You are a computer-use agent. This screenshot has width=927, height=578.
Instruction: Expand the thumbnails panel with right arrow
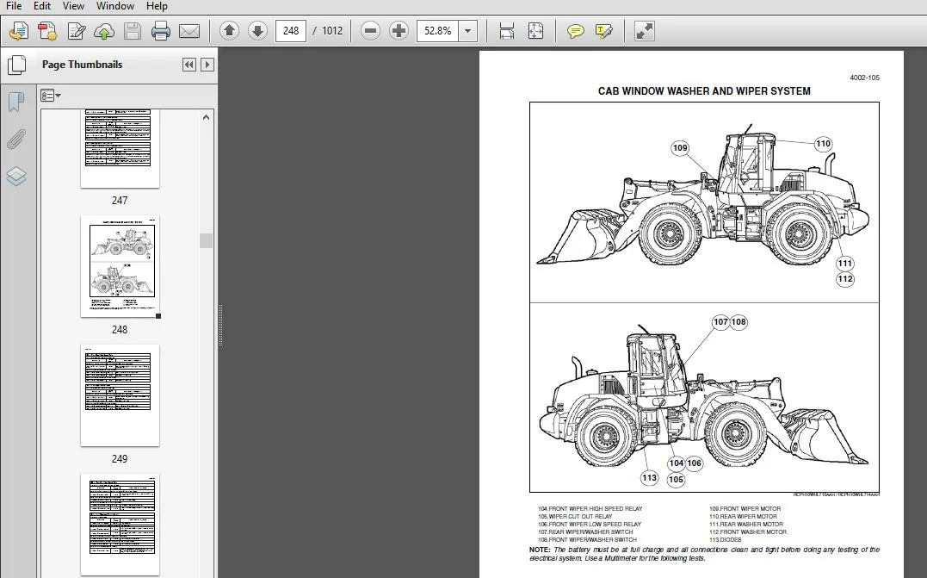click(x=207, y=65)
